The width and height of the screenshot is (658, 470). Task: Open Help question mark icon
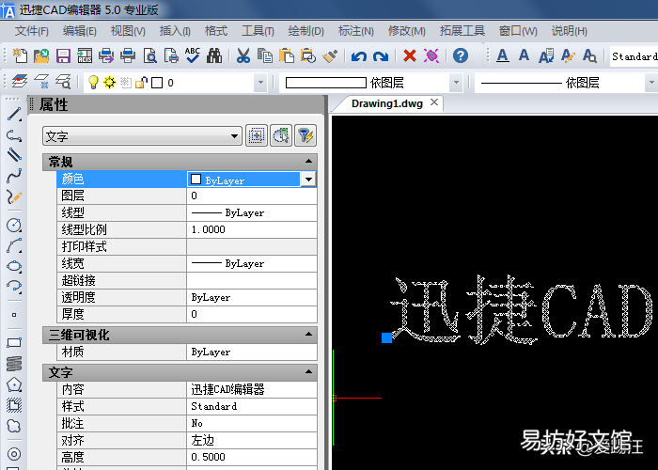461,55
